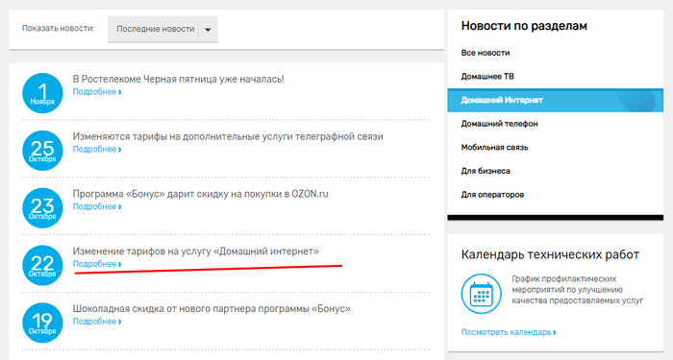Open Подробнее under OZON.ru discount news
This screenshot has height=360, width=673.
tap(97, 206)
